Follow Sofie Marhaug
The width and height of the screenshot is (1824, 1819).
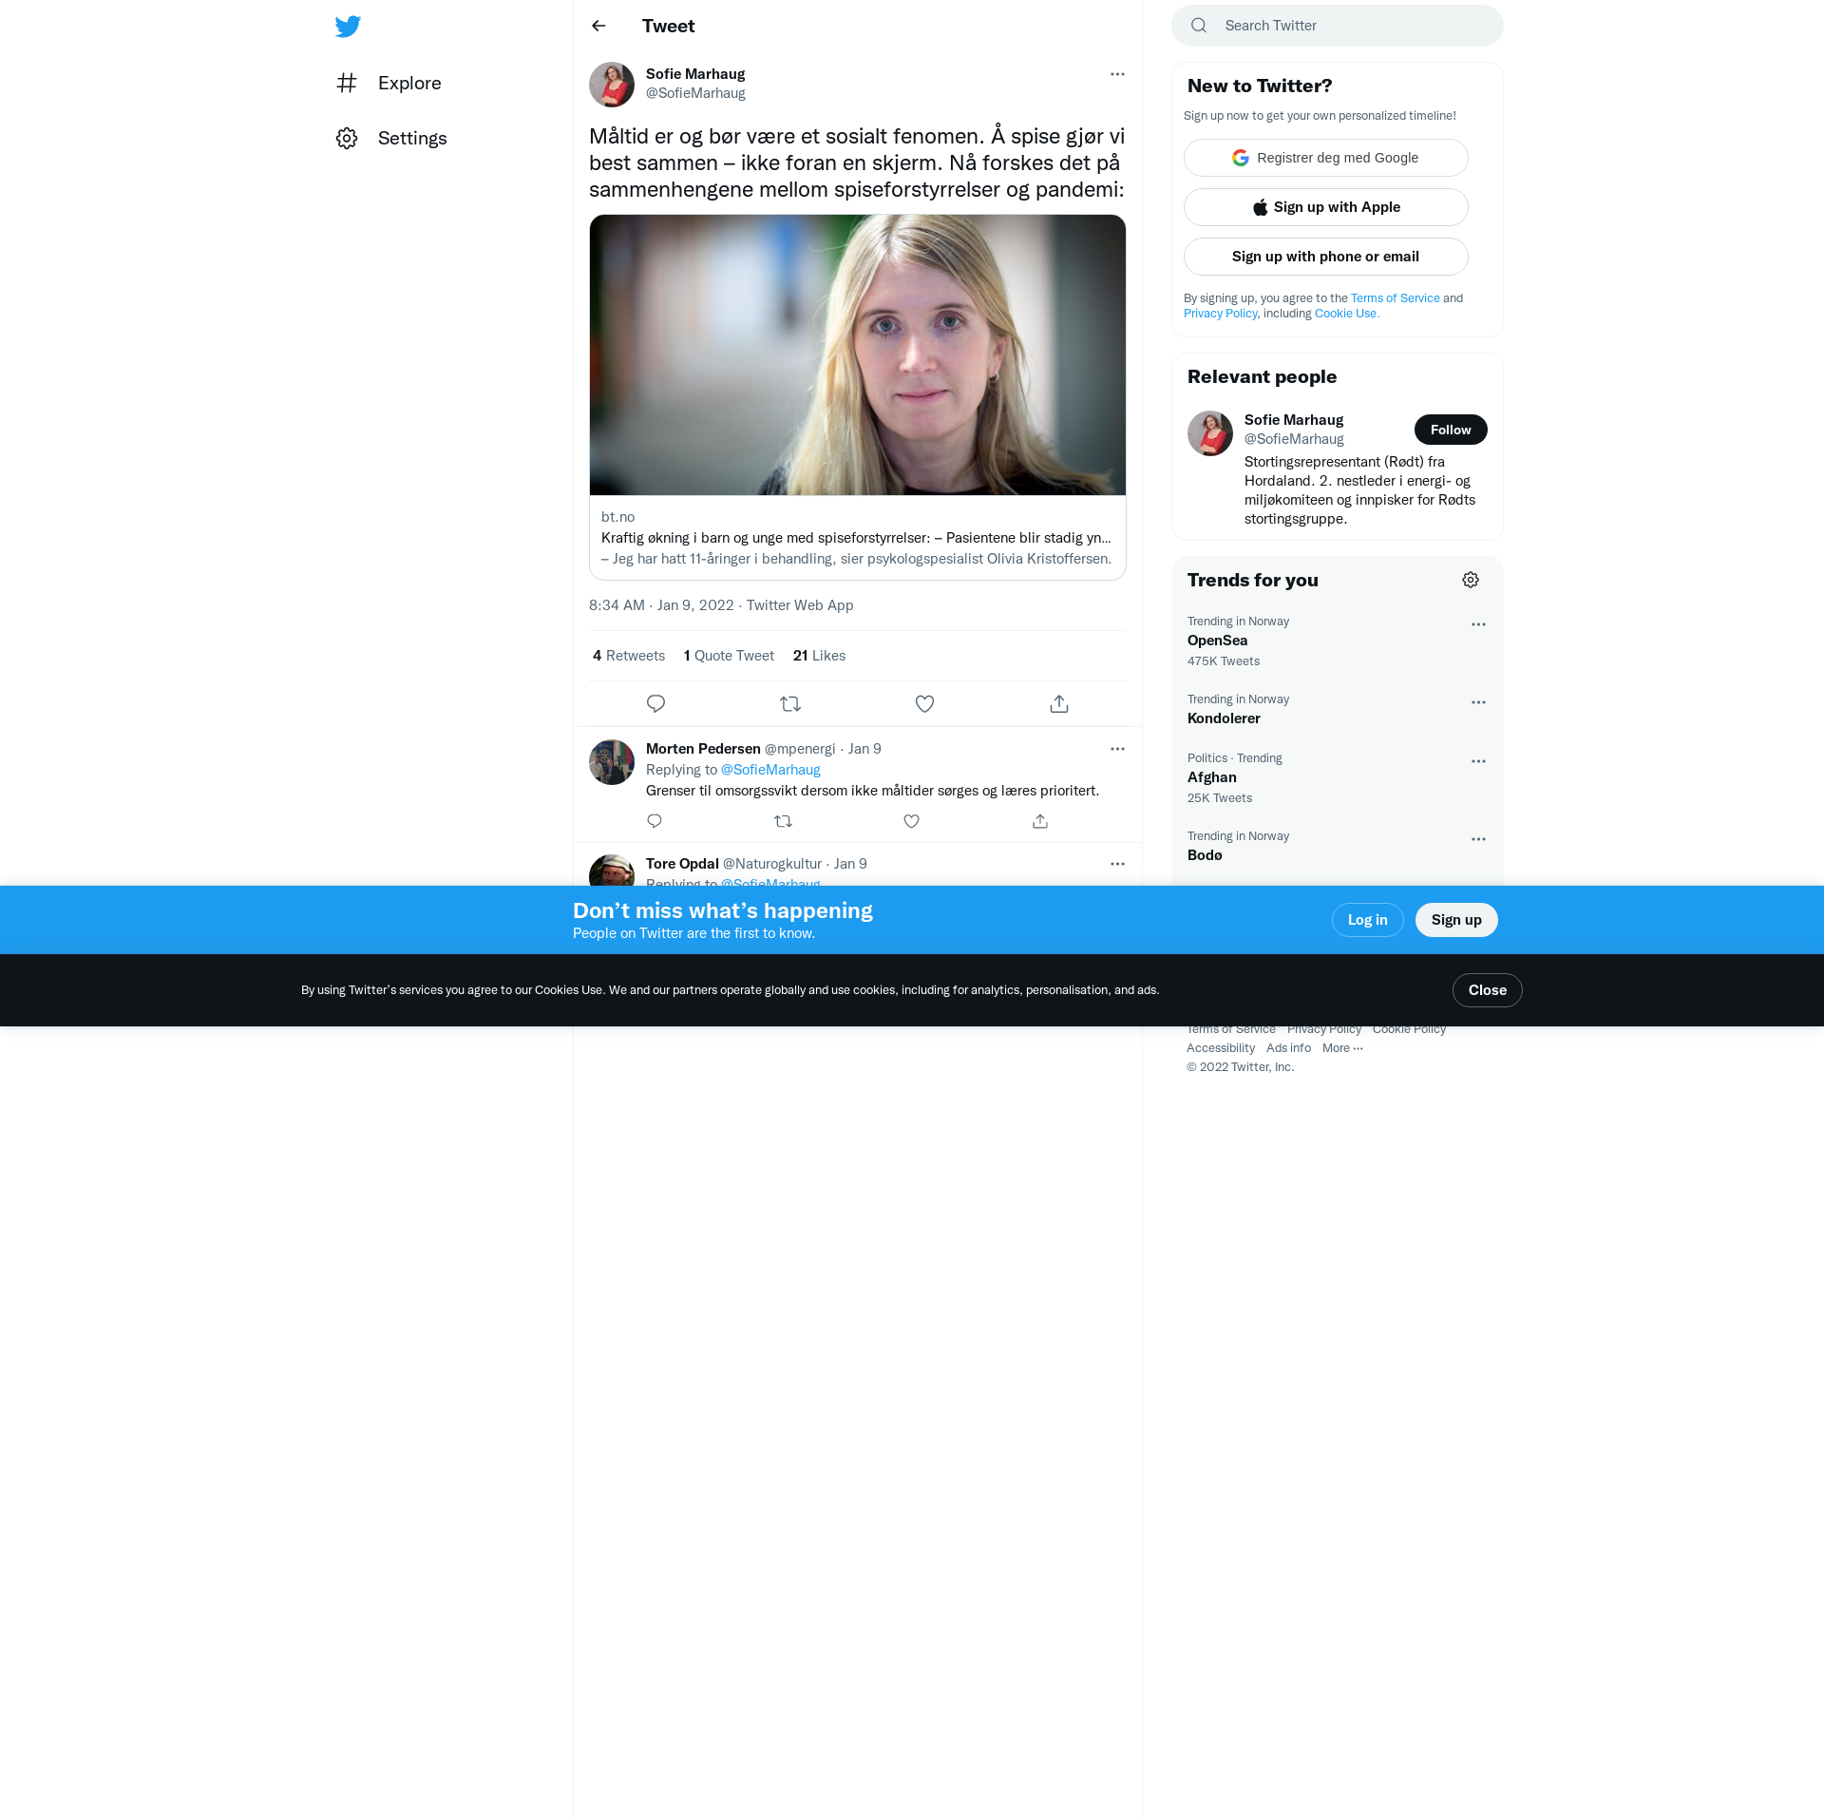(x=1450, y=430)
